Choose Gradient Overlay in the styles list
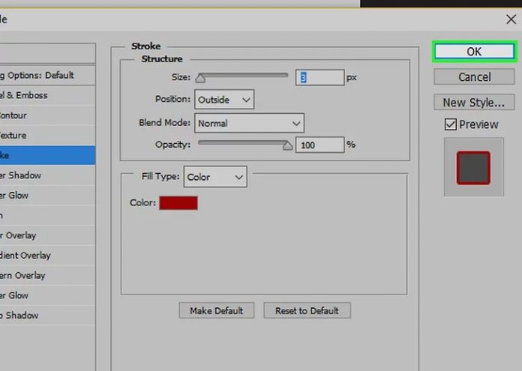 pos(26,256)
